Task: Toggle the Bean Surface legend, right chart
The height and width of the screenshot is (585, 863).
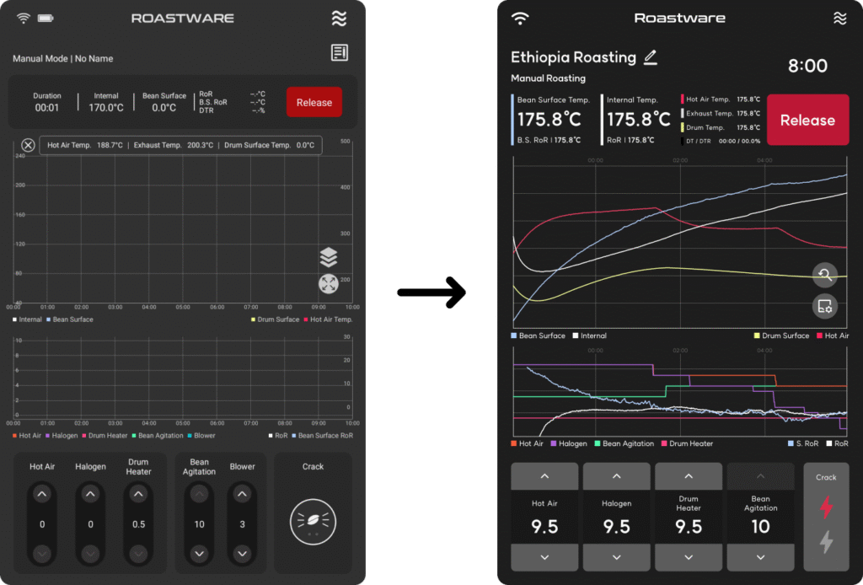Action: point(539,335)
